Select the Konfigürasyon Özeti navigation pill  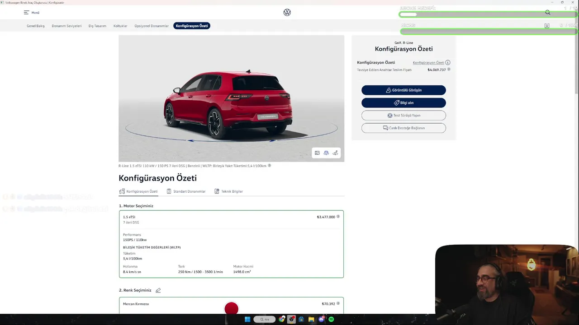pyautogui.click(x=192, y=26)
